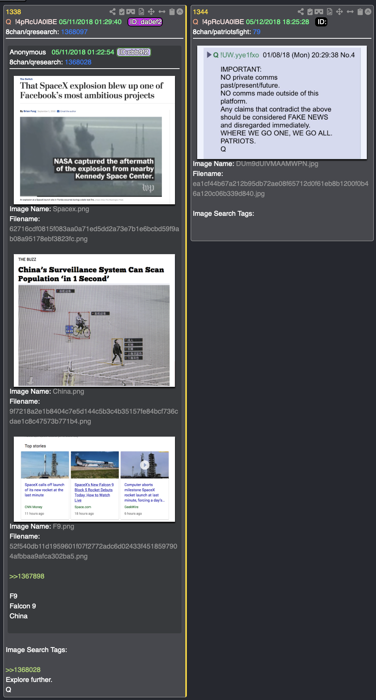The height and width of the screenshot is (700, 376).
Task: Click the Spacex filename hash starting 62716cdf
Action: (94, 234)
